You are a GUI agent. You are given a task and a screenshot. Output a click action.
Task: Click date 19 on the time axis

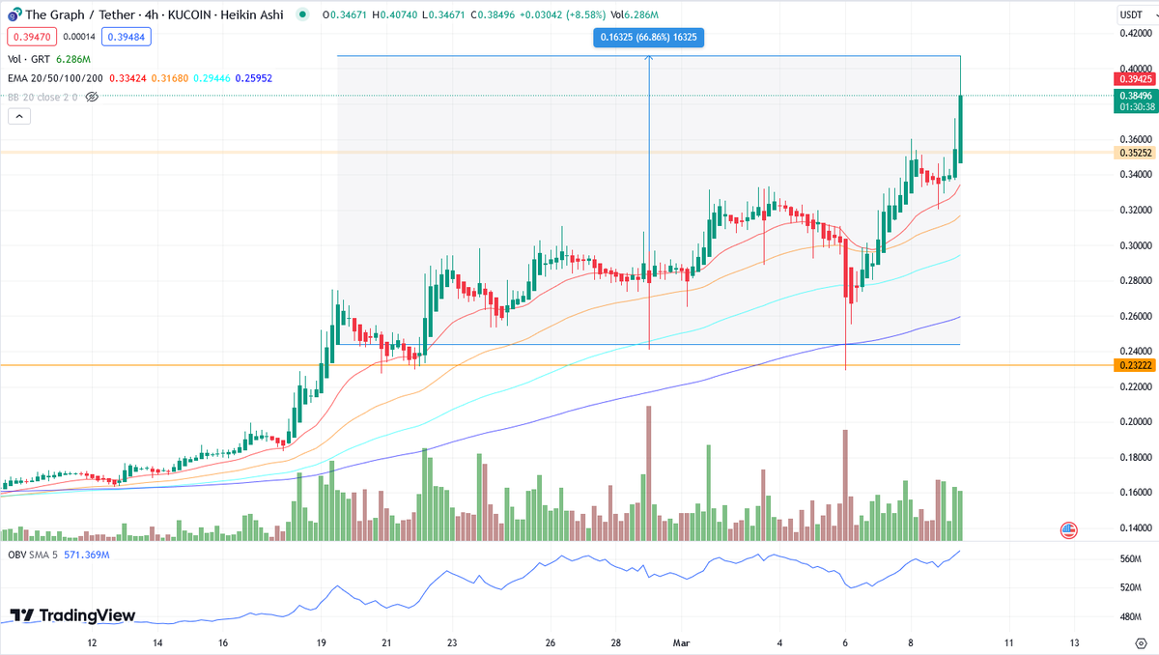(x=321, y=642)
